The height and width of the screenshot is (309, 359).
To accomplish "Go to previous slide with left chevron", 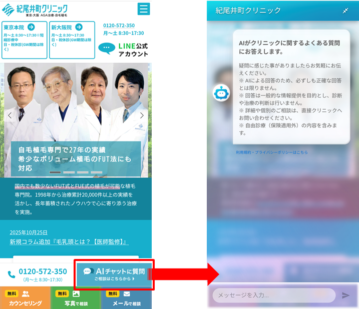I will [10, 115].
